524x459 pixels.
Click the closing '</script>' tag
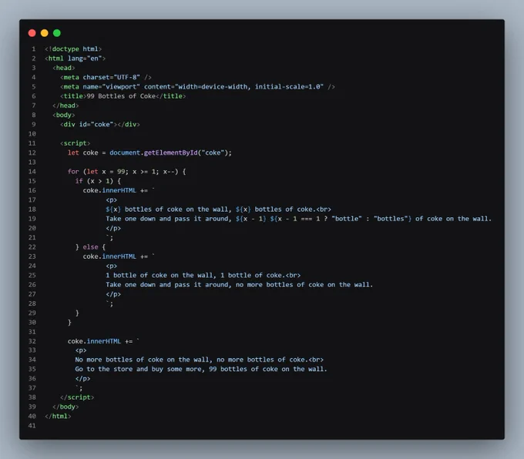pyautogui.click(x=77, y=397)
